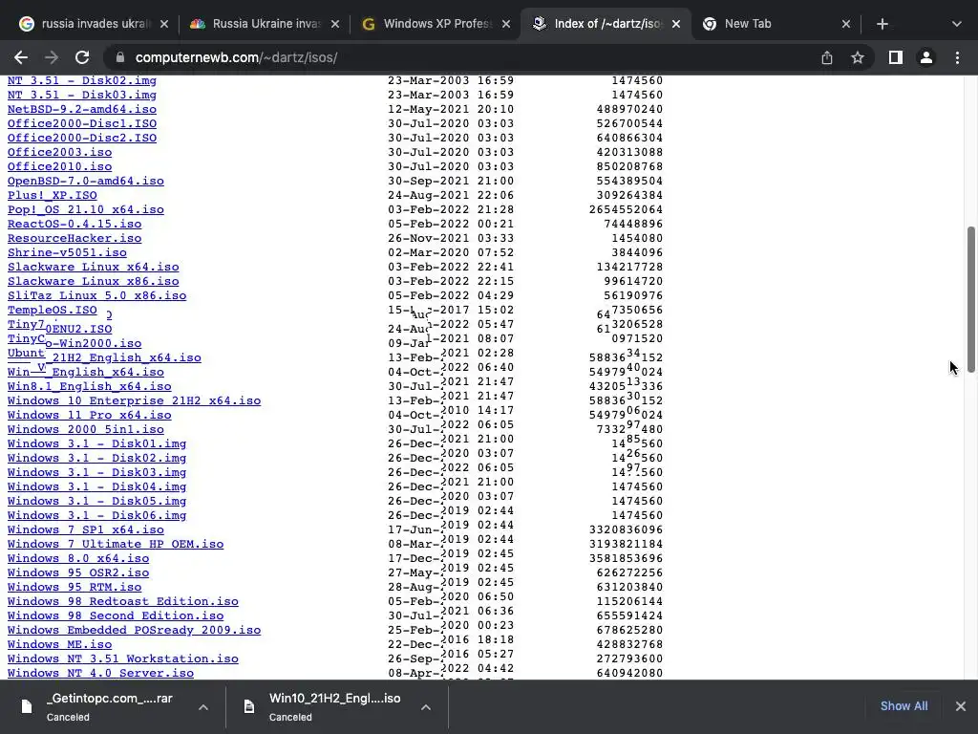Reload the page with the refresh icon
Viewport: 978px width, 734px height.
click(x=82, y=57)
